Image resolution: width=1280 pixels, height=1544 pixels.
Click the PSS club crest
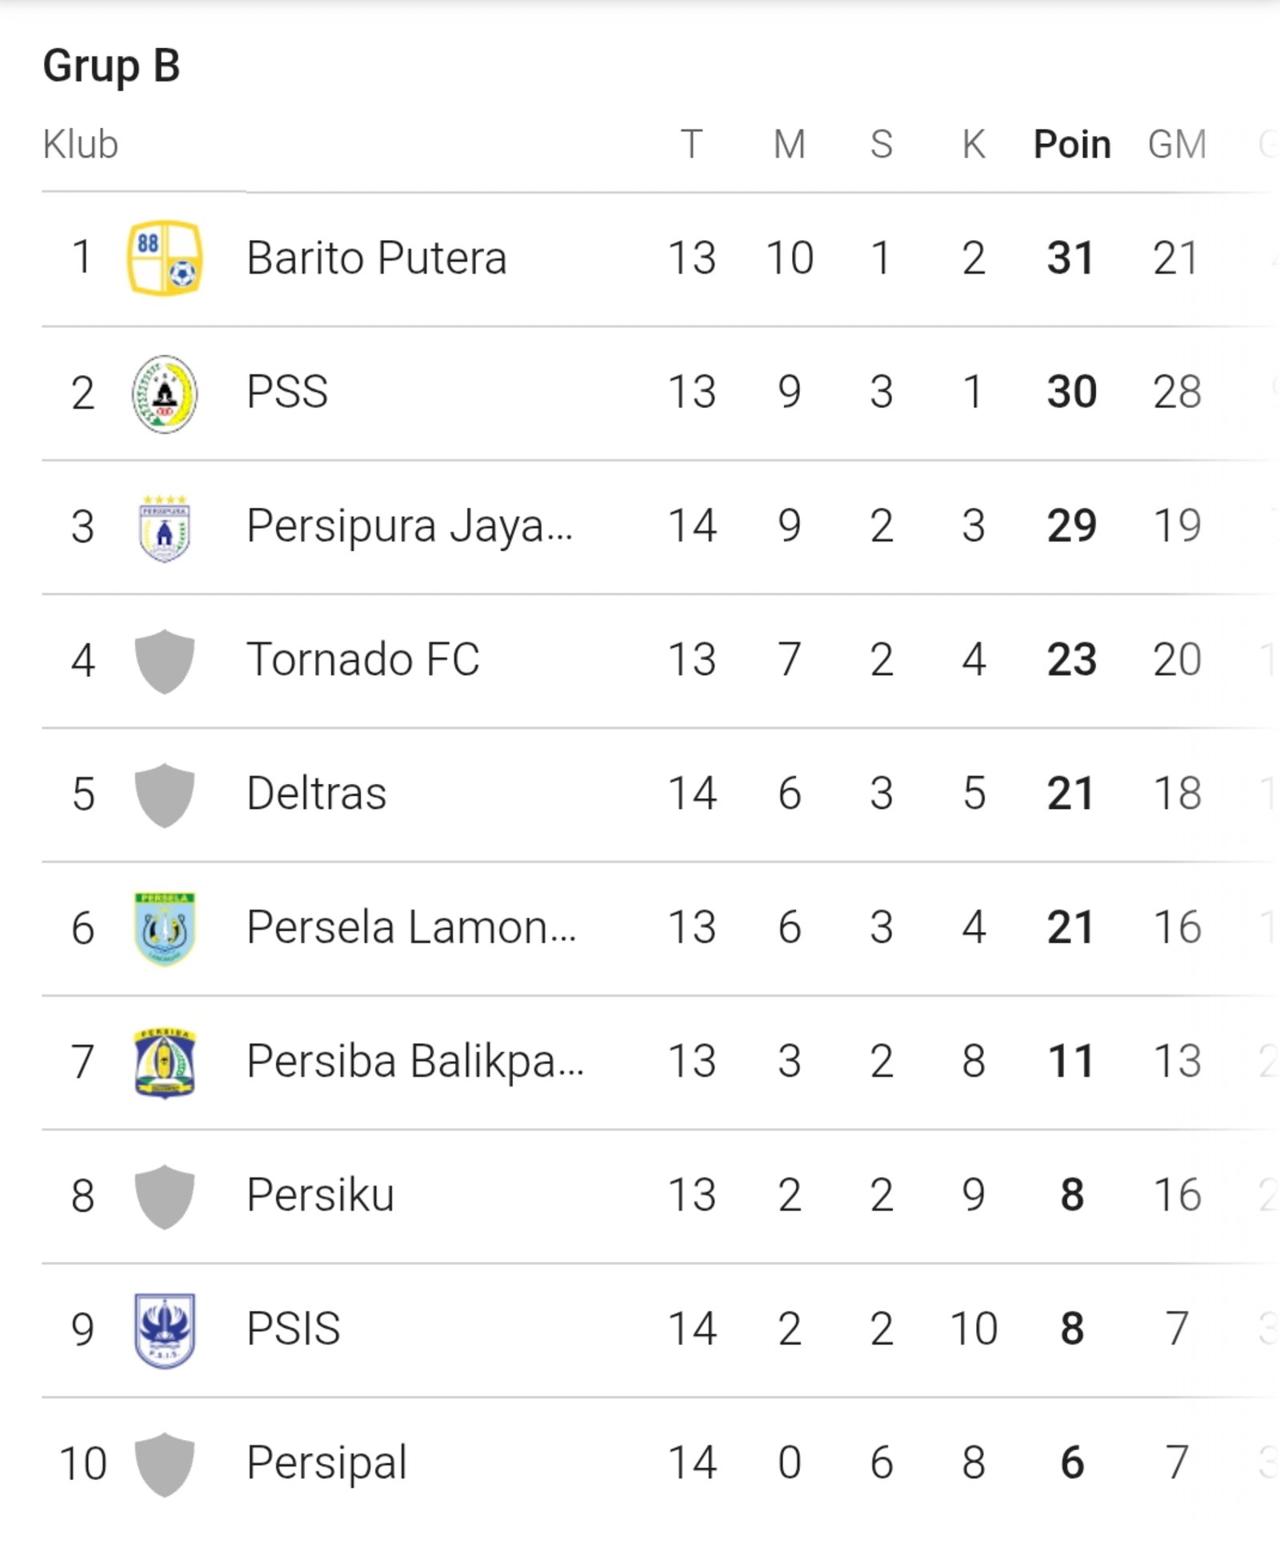point(165,394)
